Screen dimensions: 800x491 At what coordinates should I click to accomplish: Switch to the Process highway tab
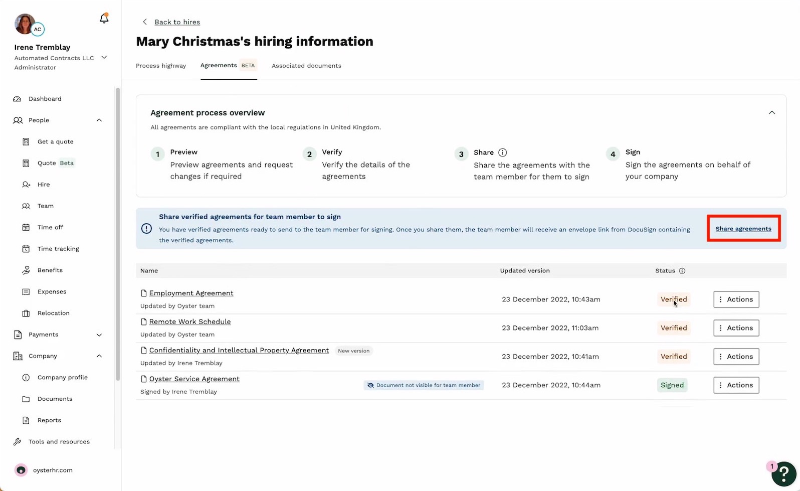(161, 66)
